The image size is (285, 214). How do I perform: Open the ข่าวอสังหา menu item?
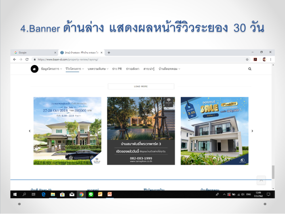[x=133, y=69]
